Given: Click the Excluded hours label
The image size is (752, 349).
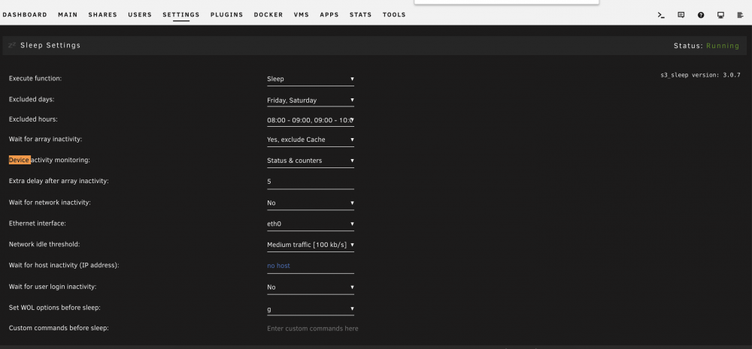Looking at the screenshot, I should click(33, 119).
